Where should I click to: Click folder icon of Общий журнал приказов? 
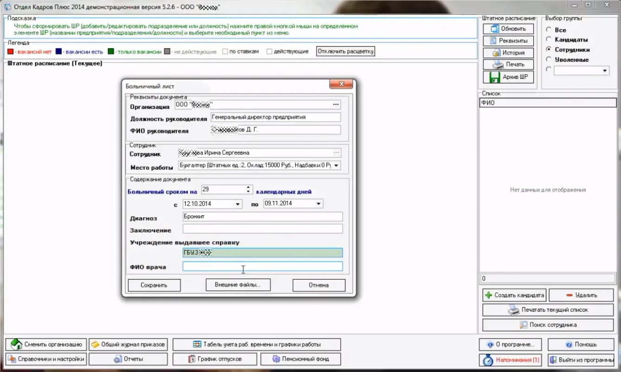click(x=95, y=345)
